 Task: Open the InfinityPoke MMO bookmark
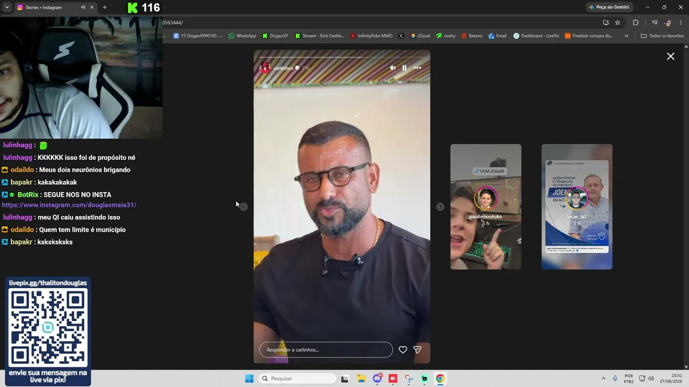[371, 36]
